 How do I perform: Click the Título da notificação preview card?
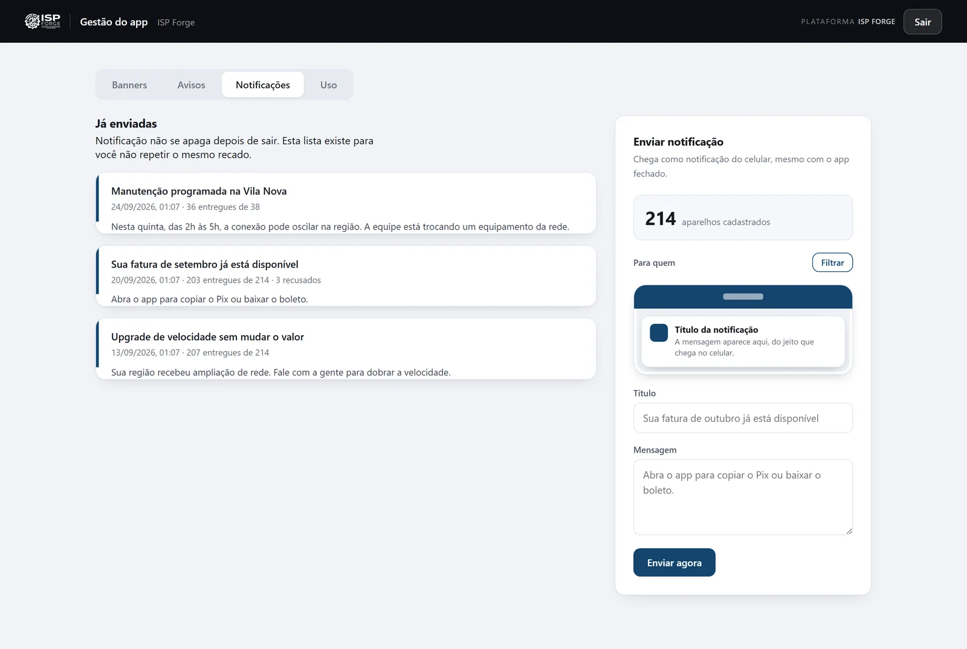(x=743, y=341)
